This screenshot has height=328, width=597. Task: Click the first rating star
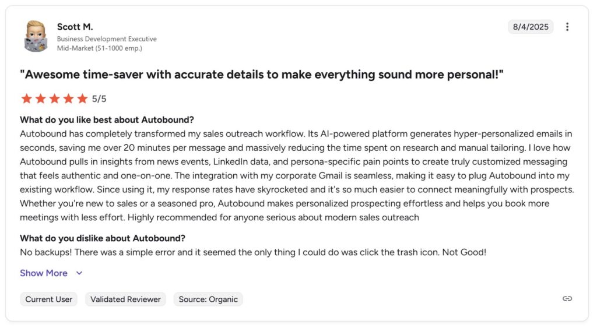26,98
